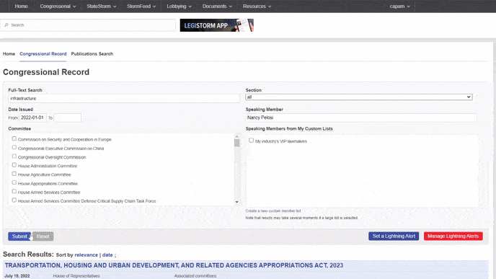This screenshot has width=496, height=279.
Task: Reset the search form
Action: click(x=43, y=236)
